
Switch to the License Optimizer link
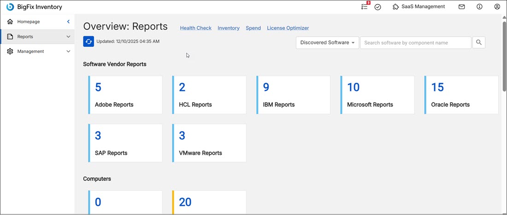288,28
